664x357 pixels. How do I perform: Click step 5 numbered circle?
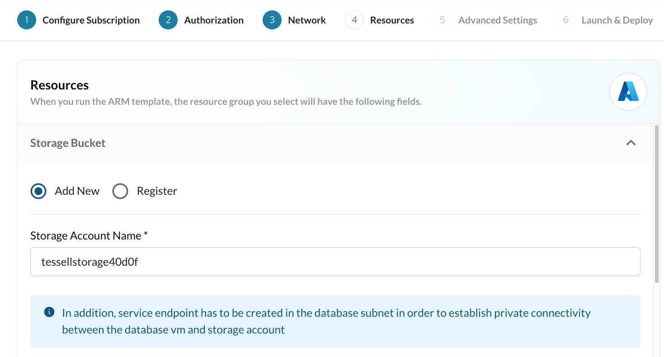pyautogui.click(x=443, y=20)
